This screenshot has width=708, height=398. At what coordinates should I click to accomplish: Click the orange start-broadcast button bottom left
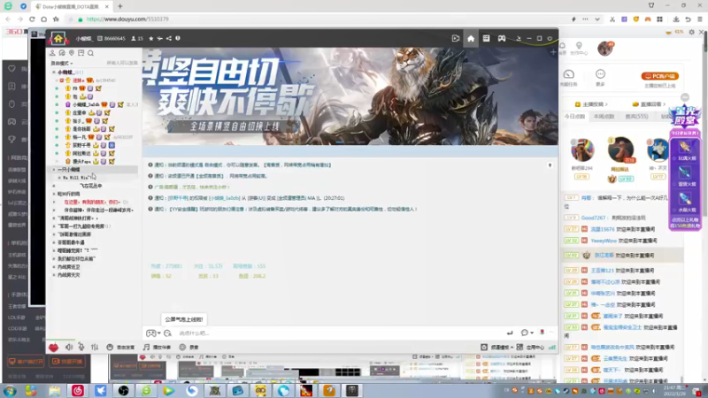pos(68,362)
